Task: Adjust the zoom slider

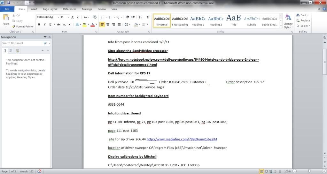Action: (x=309, y=171)
